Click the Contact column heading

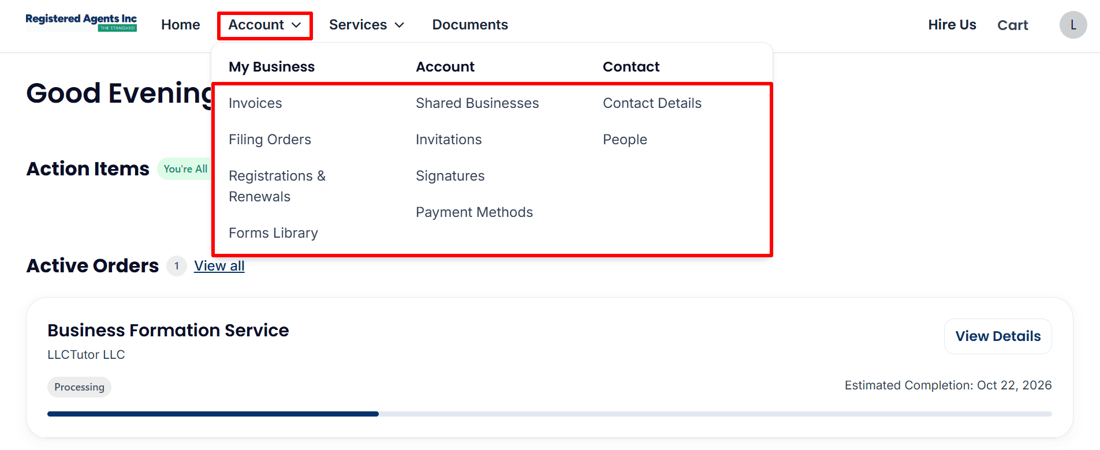click(631, 67)
